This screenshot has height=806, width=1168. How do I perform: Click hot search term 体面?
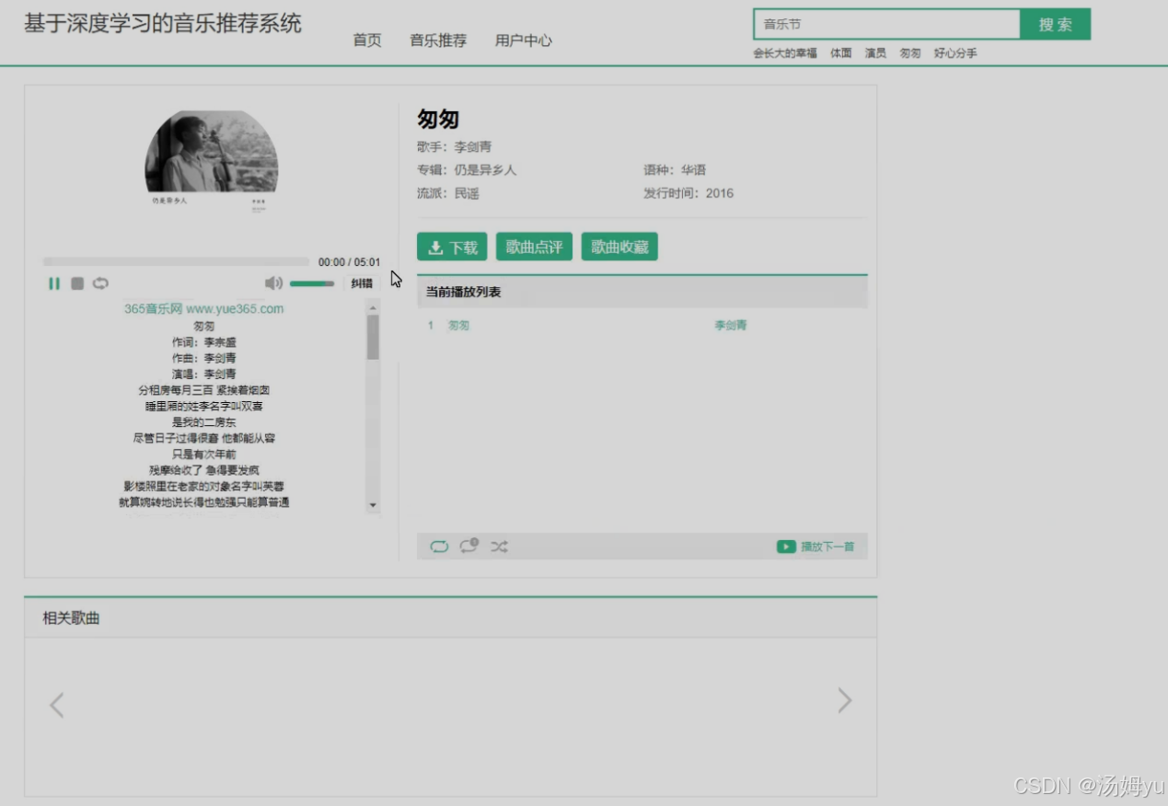(841, 53)
